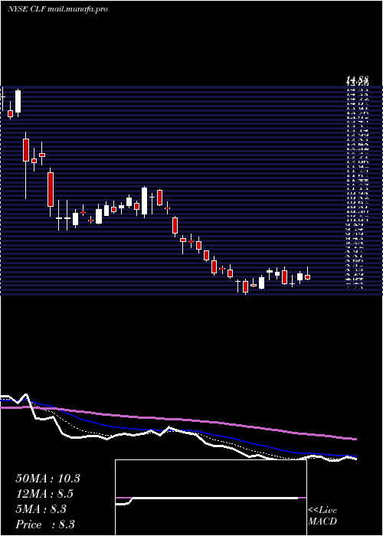Click the 'NYSE CLF mail.munafa.pro' chart title
383x536 pixels.
(x=57, y=9)
